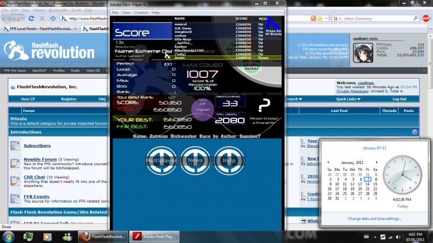Open Video DB nav item
The image size is (433, 243).
tap(93, 70)
